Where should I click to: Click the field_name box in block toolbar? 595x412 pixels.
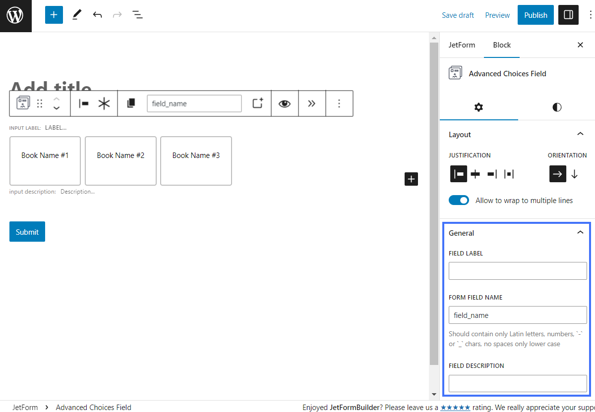[194, 103]
